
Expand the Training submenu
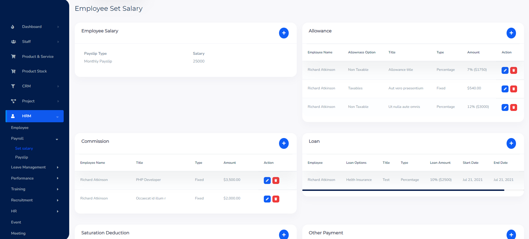(35, 189)
